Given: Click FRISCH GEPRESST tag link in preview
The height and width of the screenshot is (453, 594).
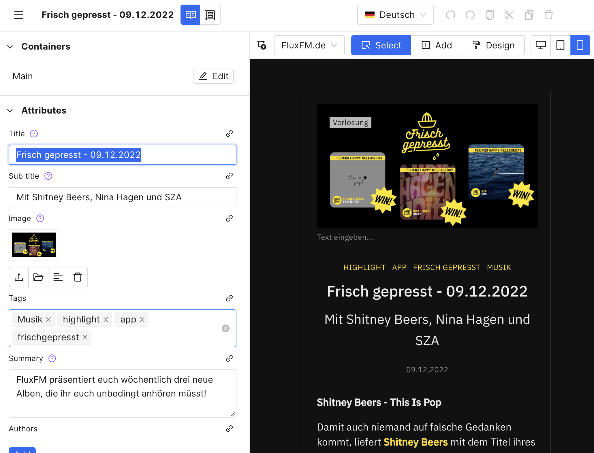Looking at the screenshot, I should tap(447, 267).
